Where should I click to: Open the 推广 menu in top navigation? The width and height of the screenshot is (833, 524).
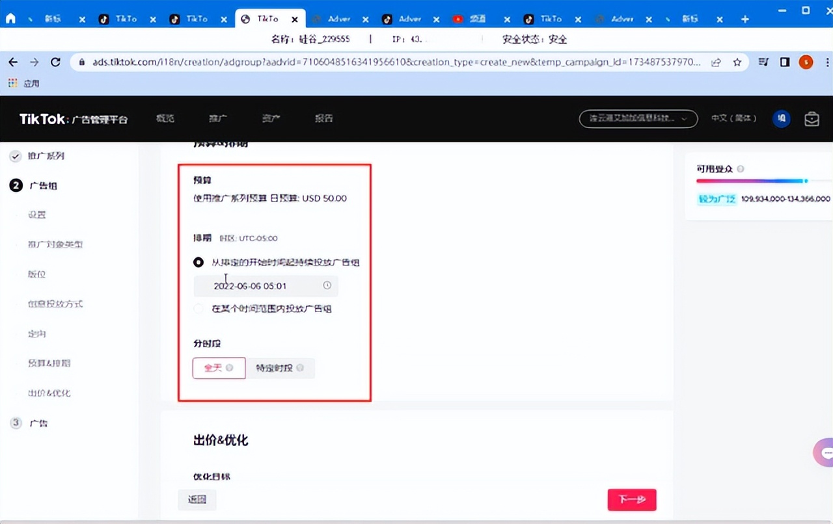tap(218, 119)
